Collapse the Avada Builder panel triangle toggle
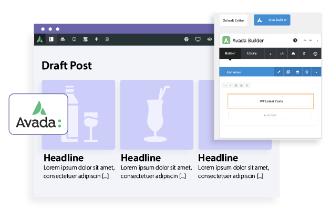This screenshot has width=331, height=210. coord(317,41)
